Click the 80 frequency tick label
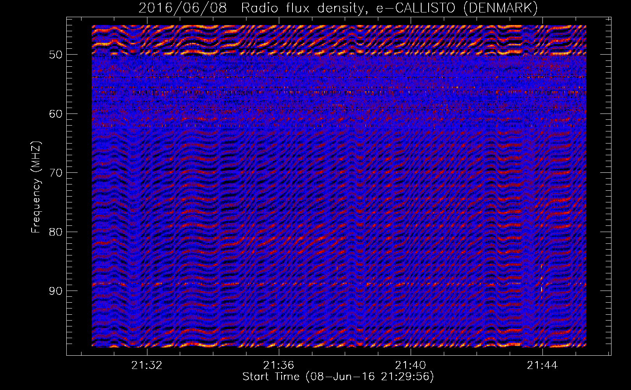This screenshot has width=631, height=390. click(55, 232)
